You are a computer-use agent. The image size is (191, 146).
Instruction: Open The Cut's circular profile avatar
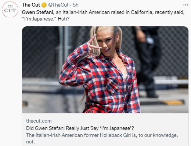point(10,10)
